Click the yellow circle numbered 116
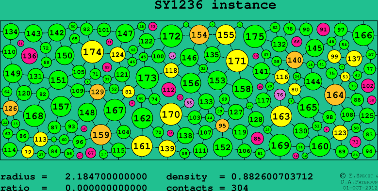Image resolution: width=378 pixels, height=191 pixels. coord(282,77)
